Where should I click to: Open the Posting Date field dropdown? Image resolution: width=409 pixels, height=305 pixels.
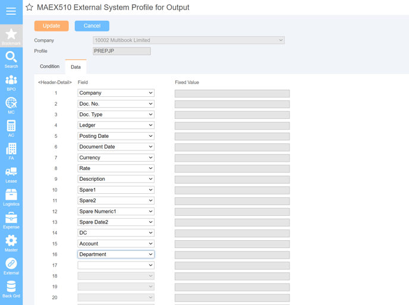coord(116,136)
